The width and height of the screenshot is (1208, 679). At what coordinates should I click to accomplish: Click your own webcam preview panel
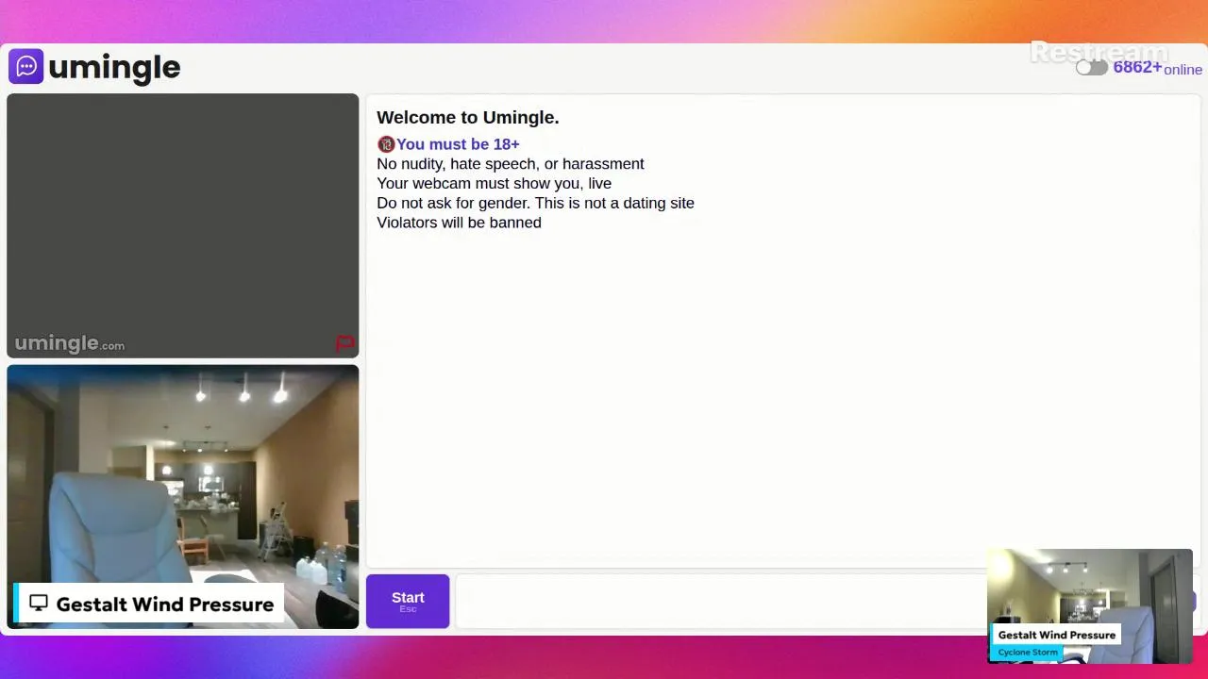(x=183, y=496)
